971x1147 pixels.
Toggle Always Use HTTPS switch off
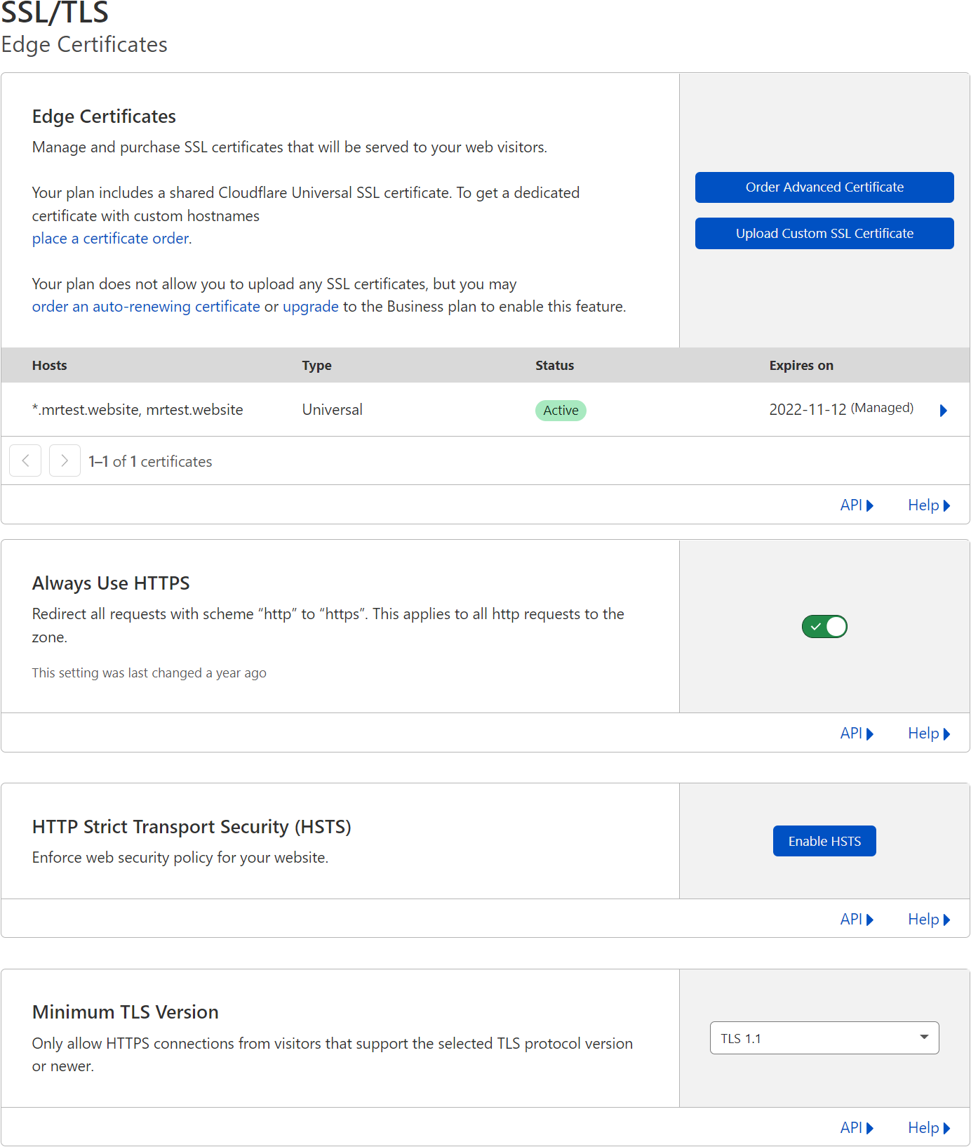tap(824, 626)
